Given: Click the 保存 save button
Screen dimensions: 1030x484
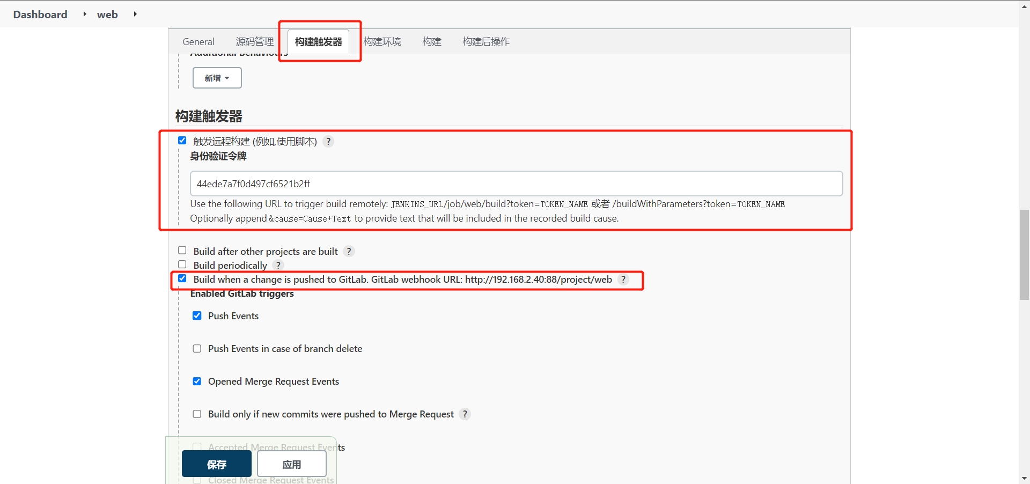Looking at the screenshot, I should tap(217, 464).
